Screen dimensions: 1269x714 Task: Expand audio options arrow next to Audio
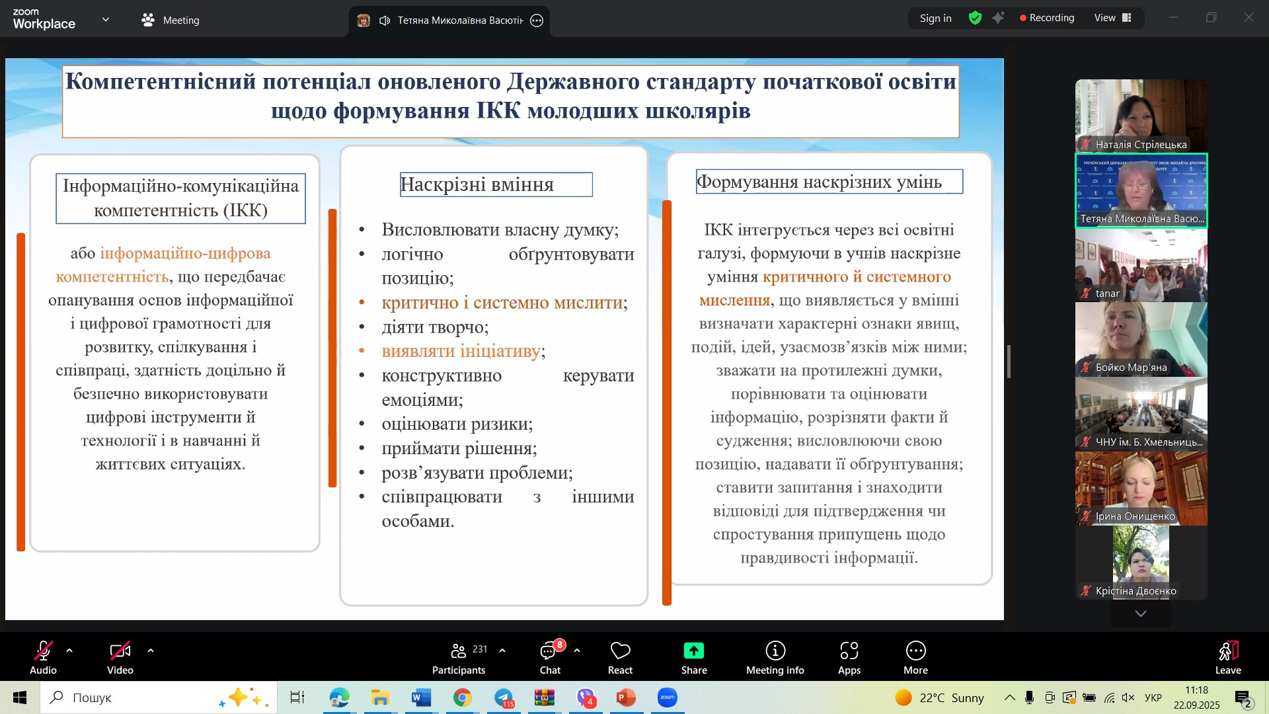(x=69, y=651)
